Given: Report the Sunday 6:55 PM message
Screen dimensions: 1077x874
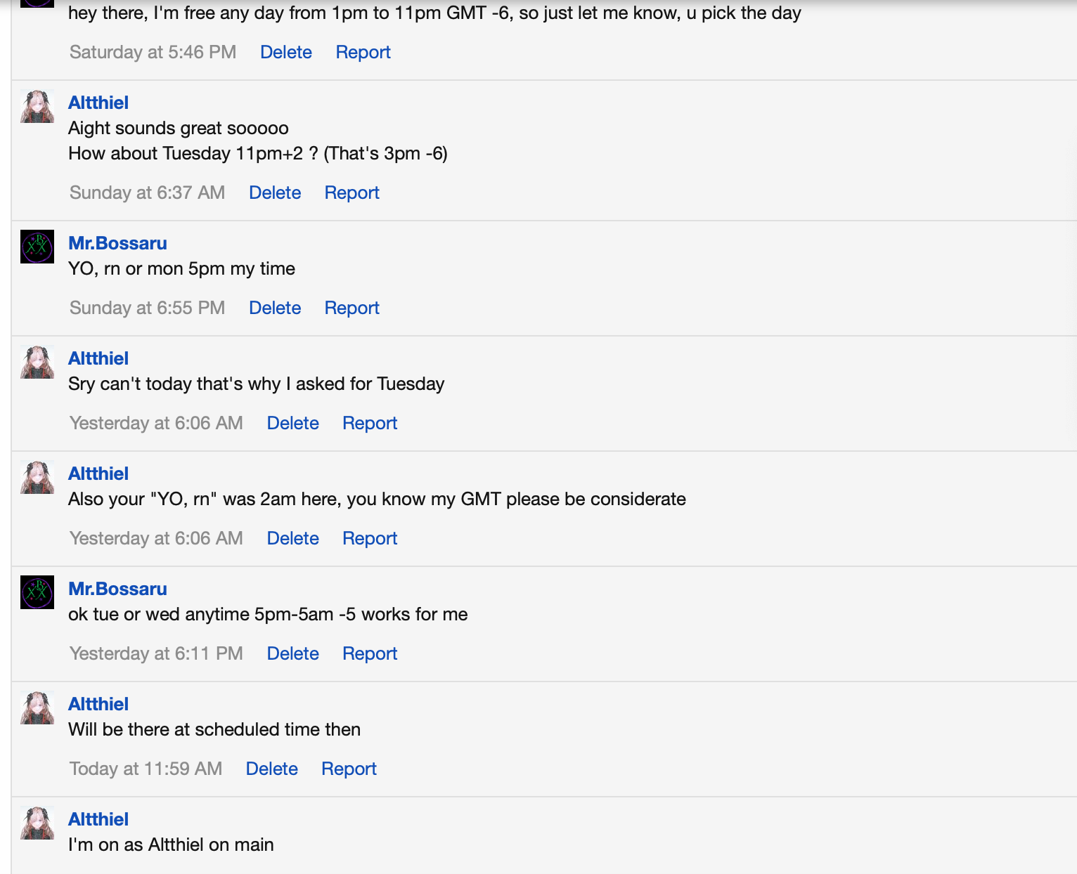Looking at the screenshot, I should pyautogui.click(x=352, y=308).
